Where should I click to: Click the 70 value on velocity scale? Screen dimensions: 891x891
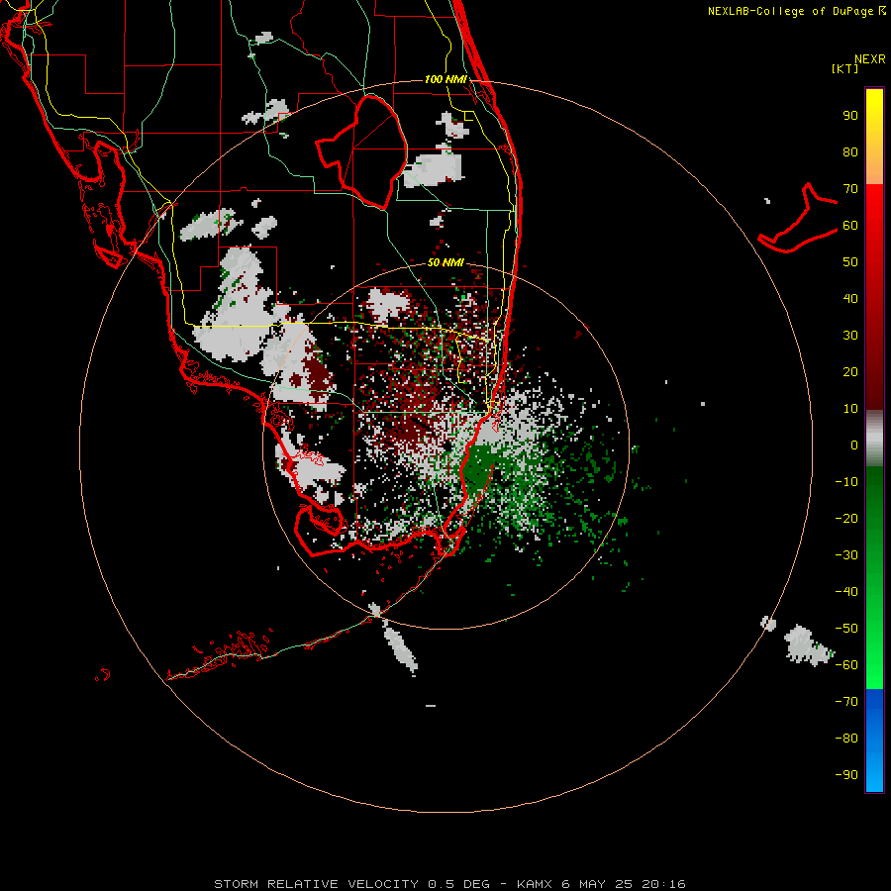pyautogui.click(x=850, y=189)
